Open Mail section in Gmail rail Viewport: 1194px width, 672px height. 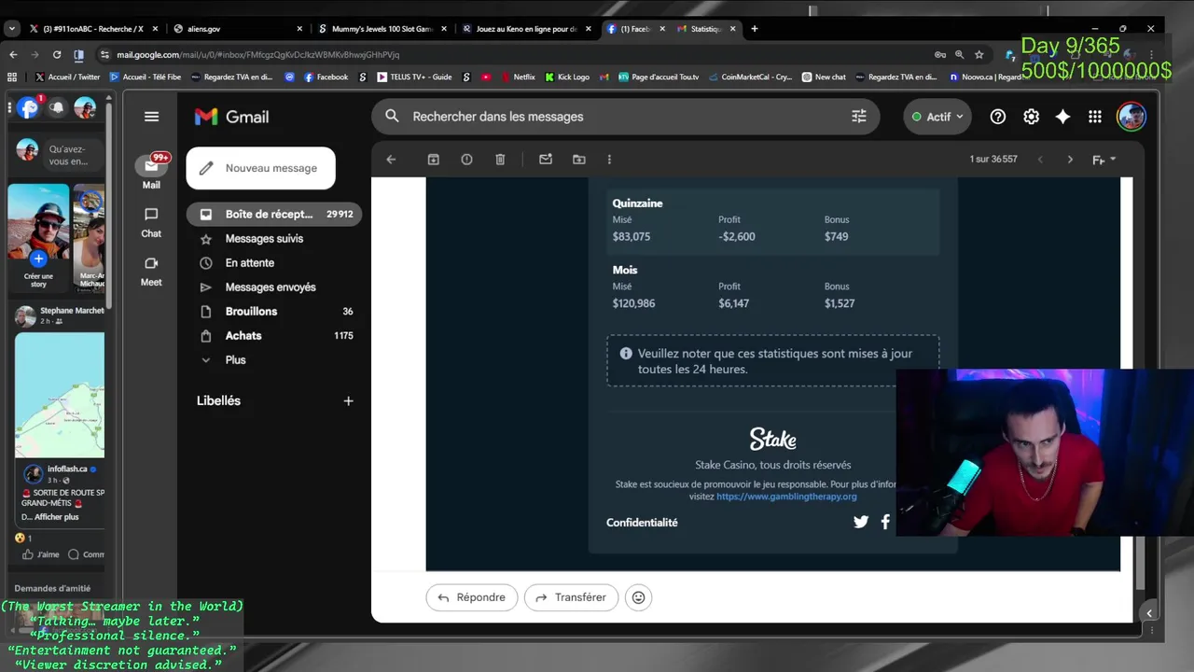(151, 173)
